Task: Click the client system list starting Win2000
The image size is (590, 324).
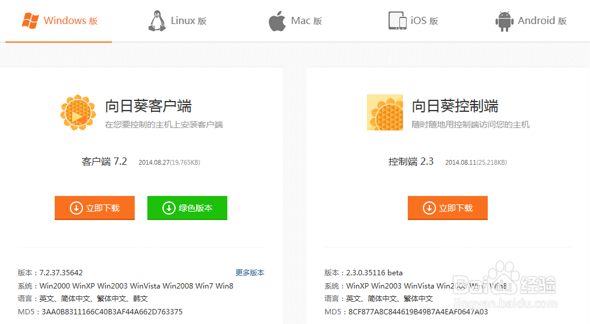Action: [x=136, y=286]
